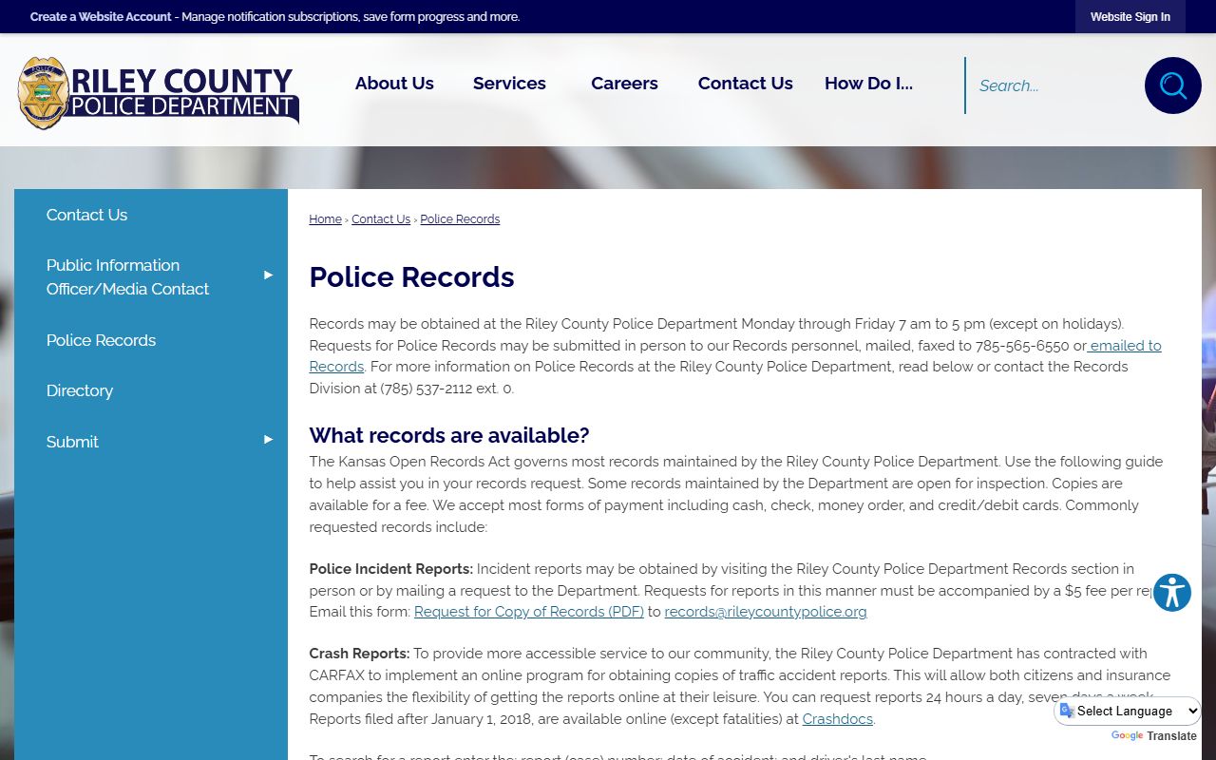Open the Crashdocs link
Image resolution: width=1216 pixels, height=760 pixels.
point(837,719)
